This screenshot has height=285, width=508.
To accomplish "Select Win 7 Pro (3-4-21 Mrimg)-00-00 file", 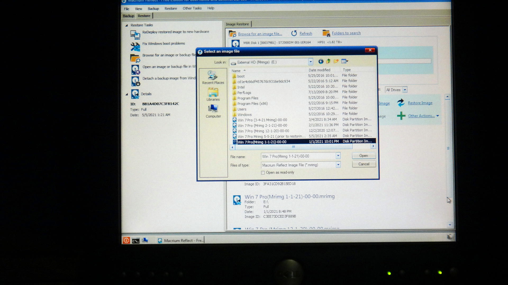I will (x=262, y=120).
